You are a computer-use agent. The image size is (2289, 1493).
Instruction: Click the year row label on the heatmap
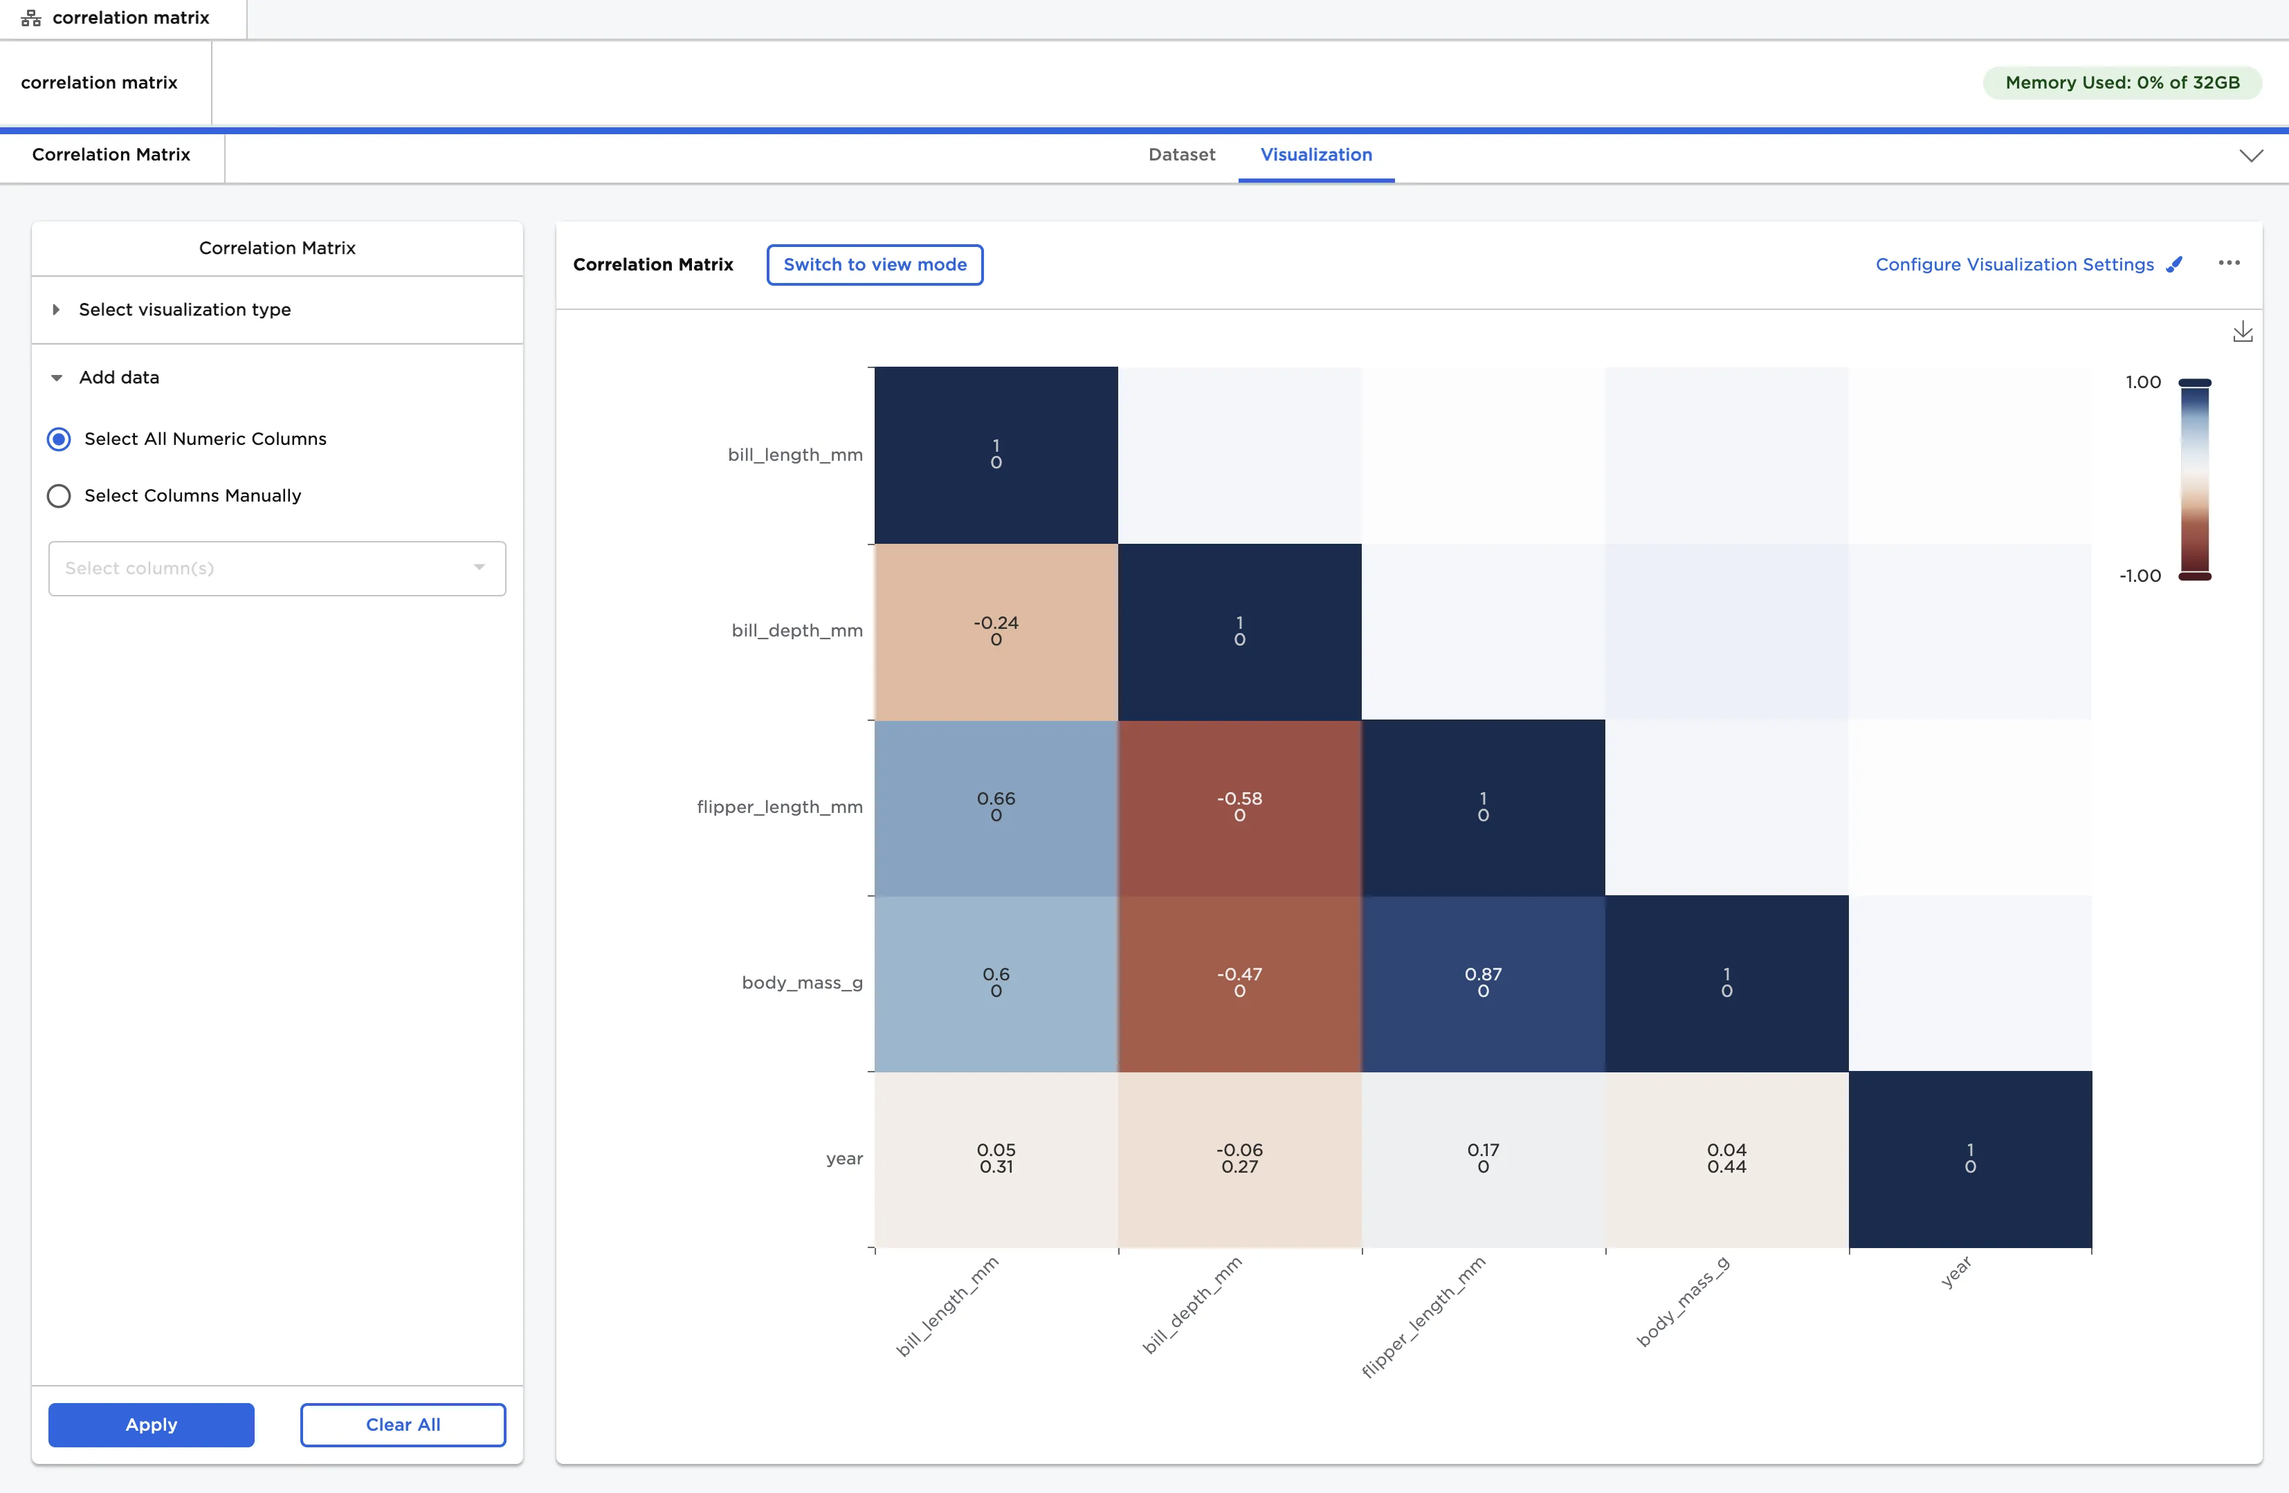point(843,1158)
